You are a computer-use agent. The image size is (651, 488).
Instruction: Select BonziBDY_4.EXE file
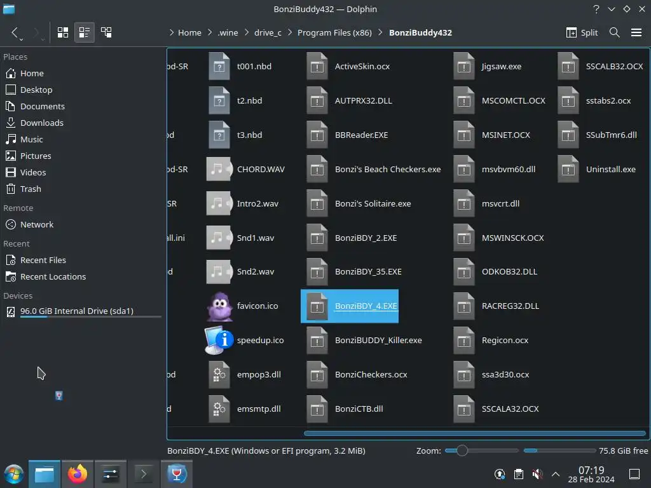click(350, 306)
